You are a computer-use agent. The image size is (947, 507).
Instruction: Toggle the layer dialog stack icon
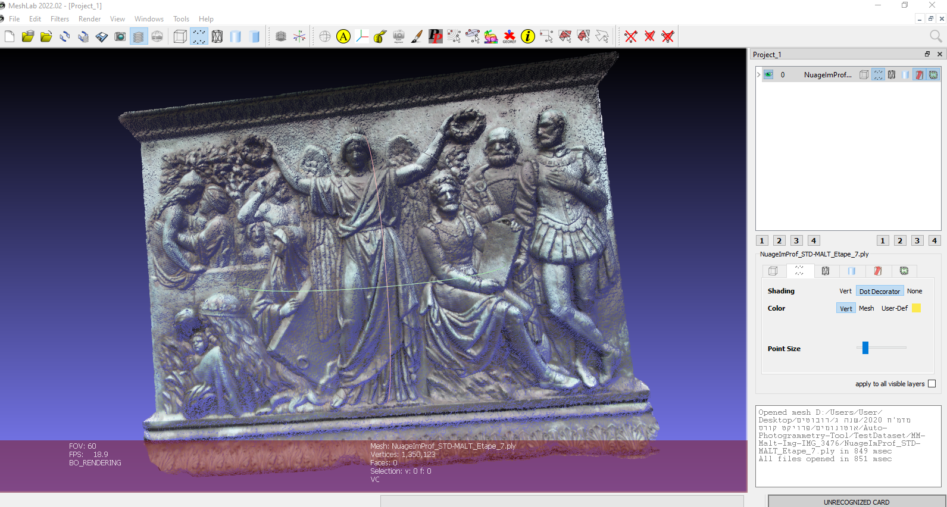pos(139,37)
